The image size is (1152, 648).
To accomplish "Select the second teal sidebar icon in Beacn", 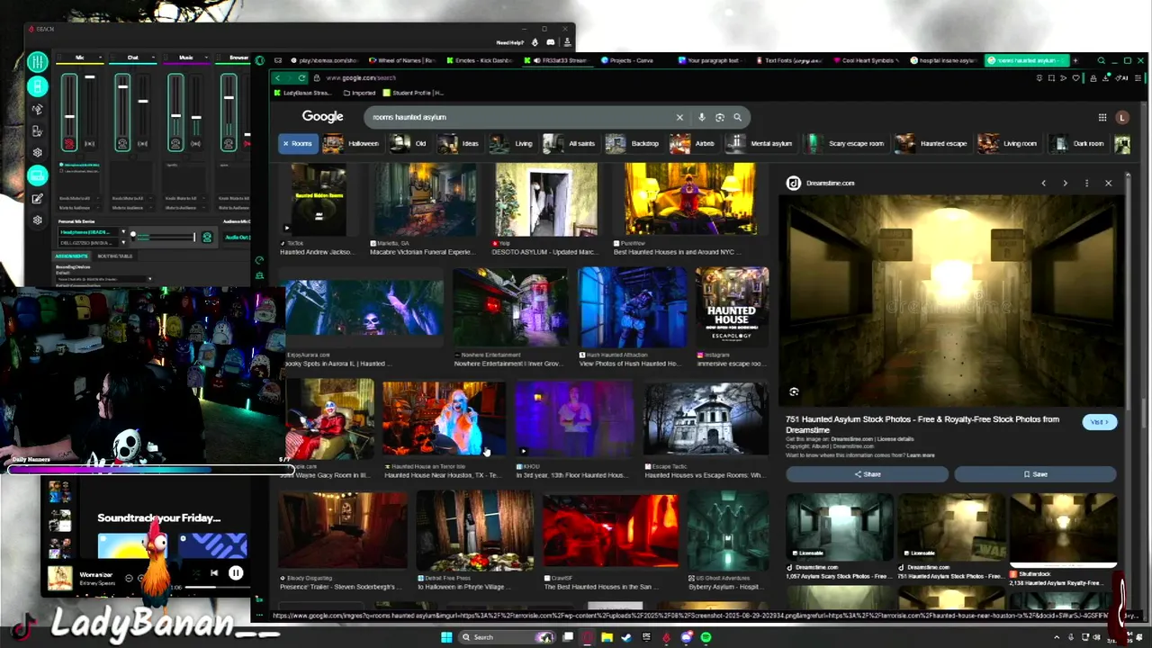I will click(x=37, y=86).
